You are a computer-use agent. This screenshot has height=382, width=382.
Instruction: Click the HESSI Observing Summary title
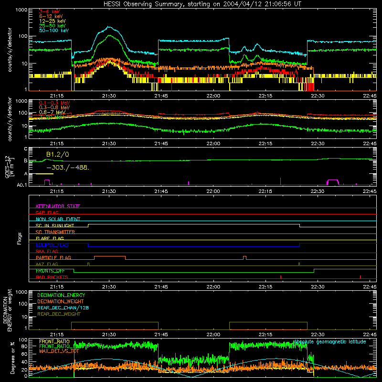click(202, 4)
